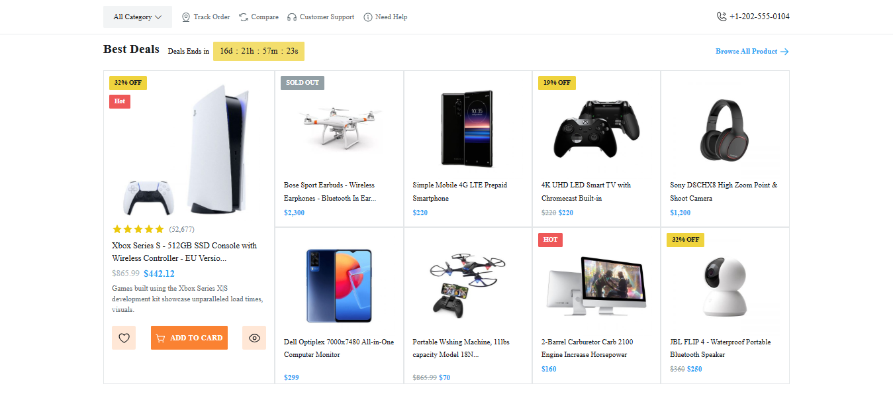Open the Xbox Series S product title

click(x=184, y=252)
